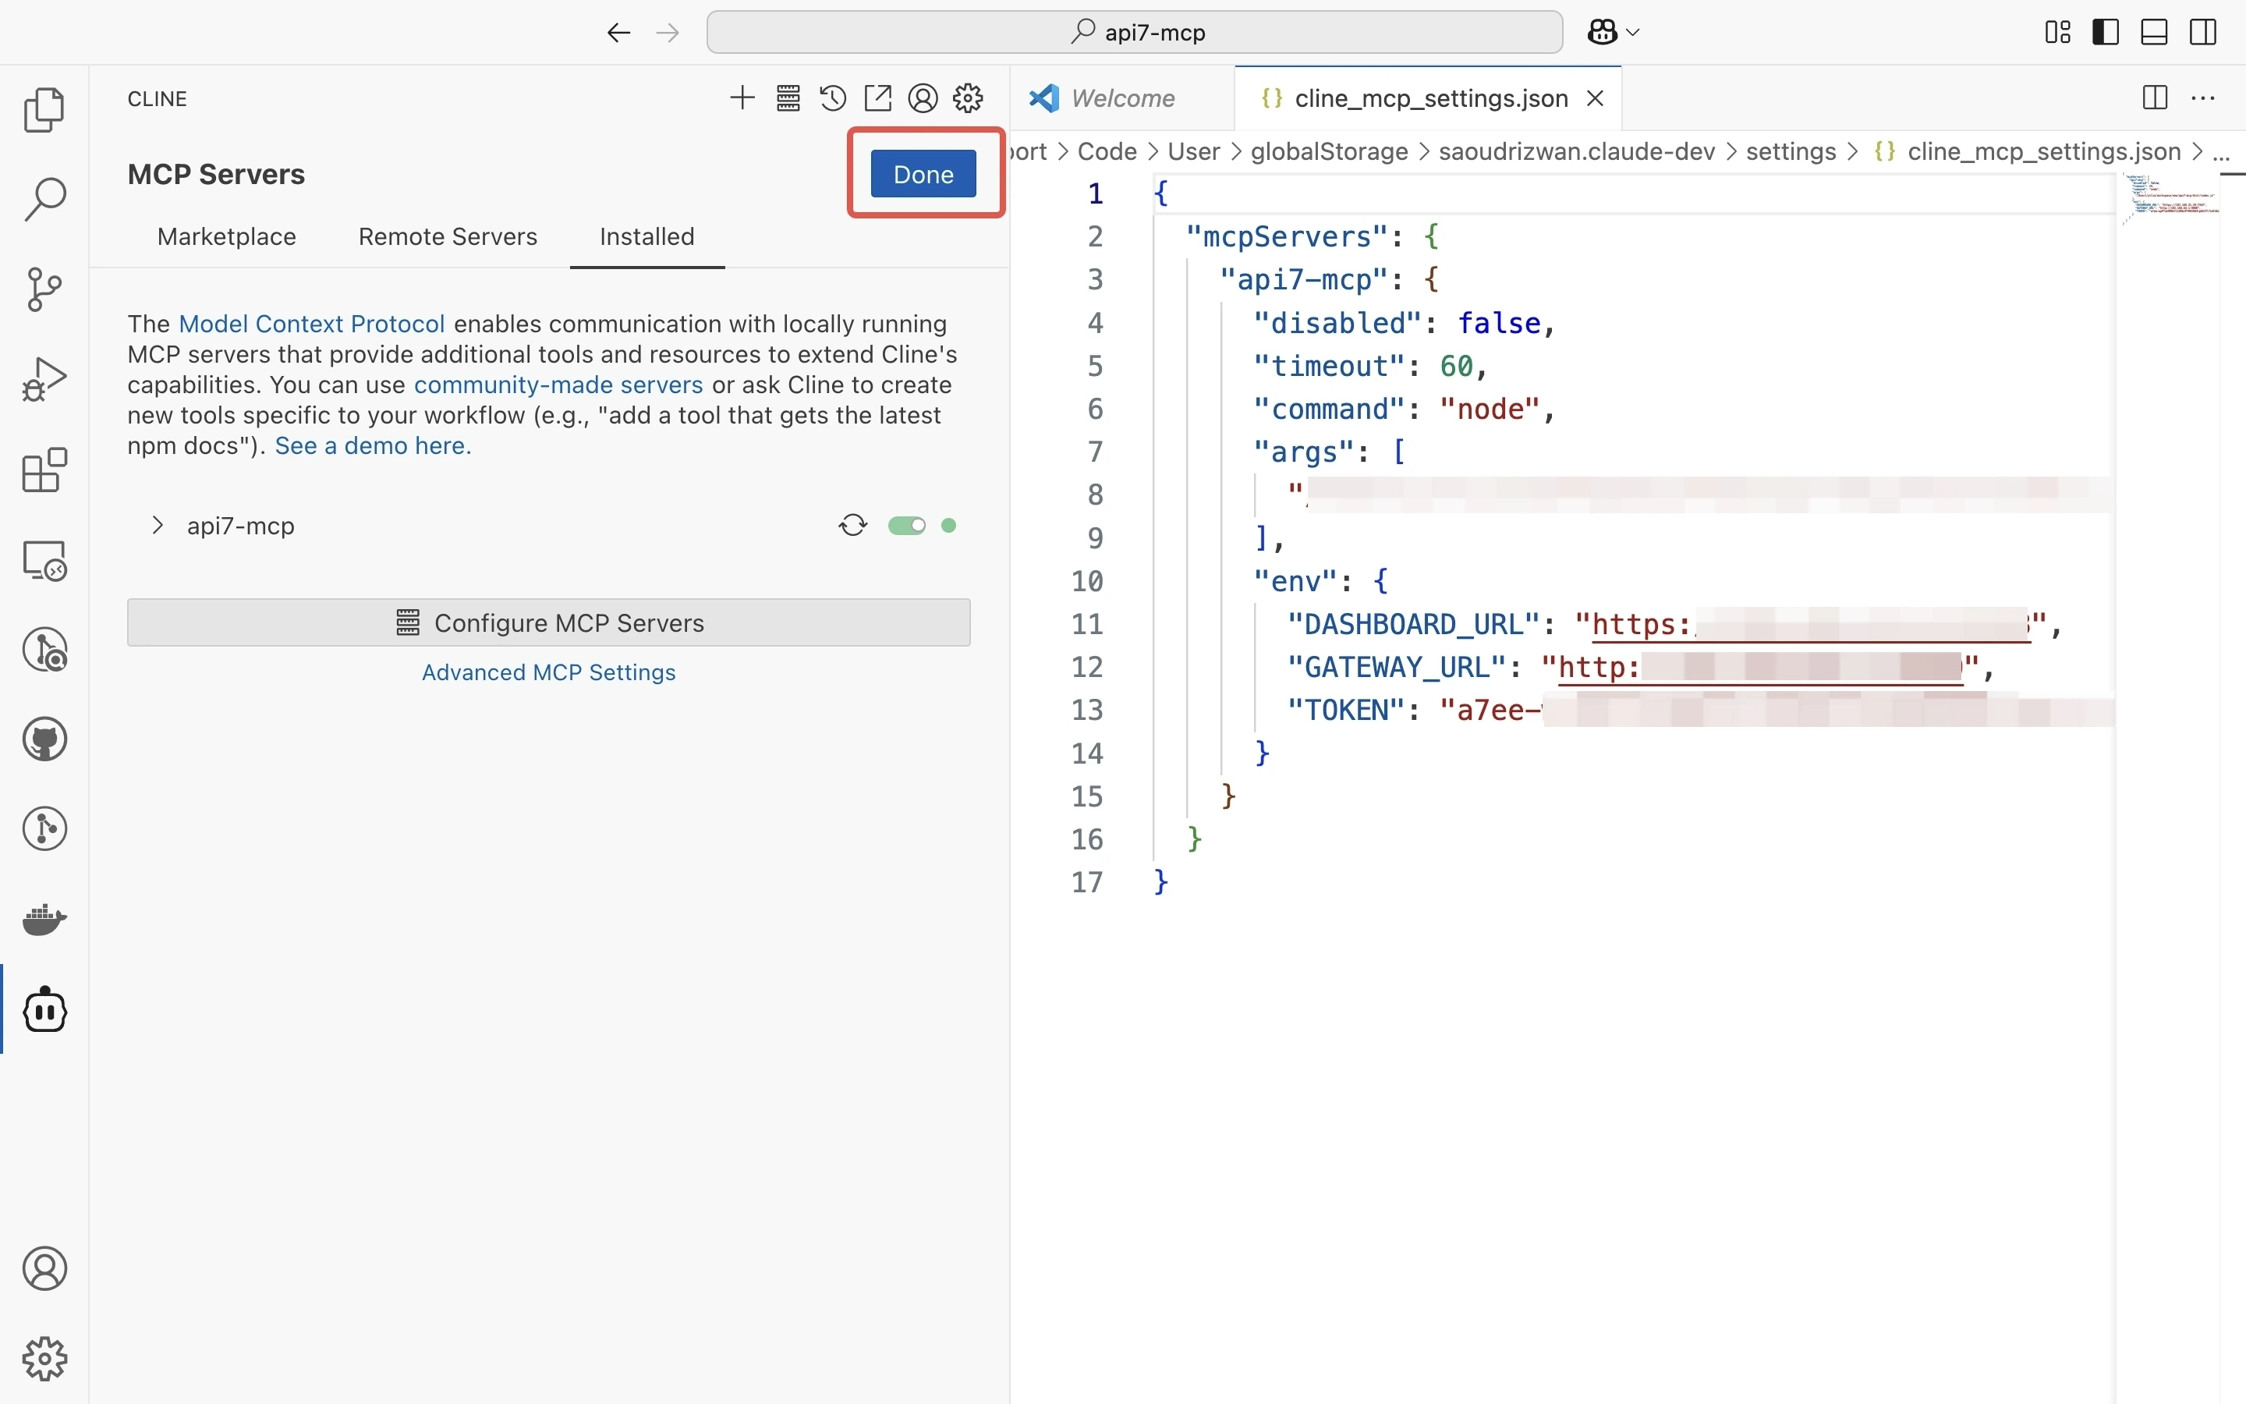Close the cline_mcp_settings.json tab

[1596, 98]
